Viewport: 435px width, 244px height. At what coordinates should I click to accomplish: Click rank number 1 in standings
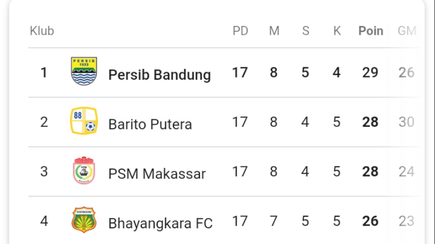click(44, 73)
